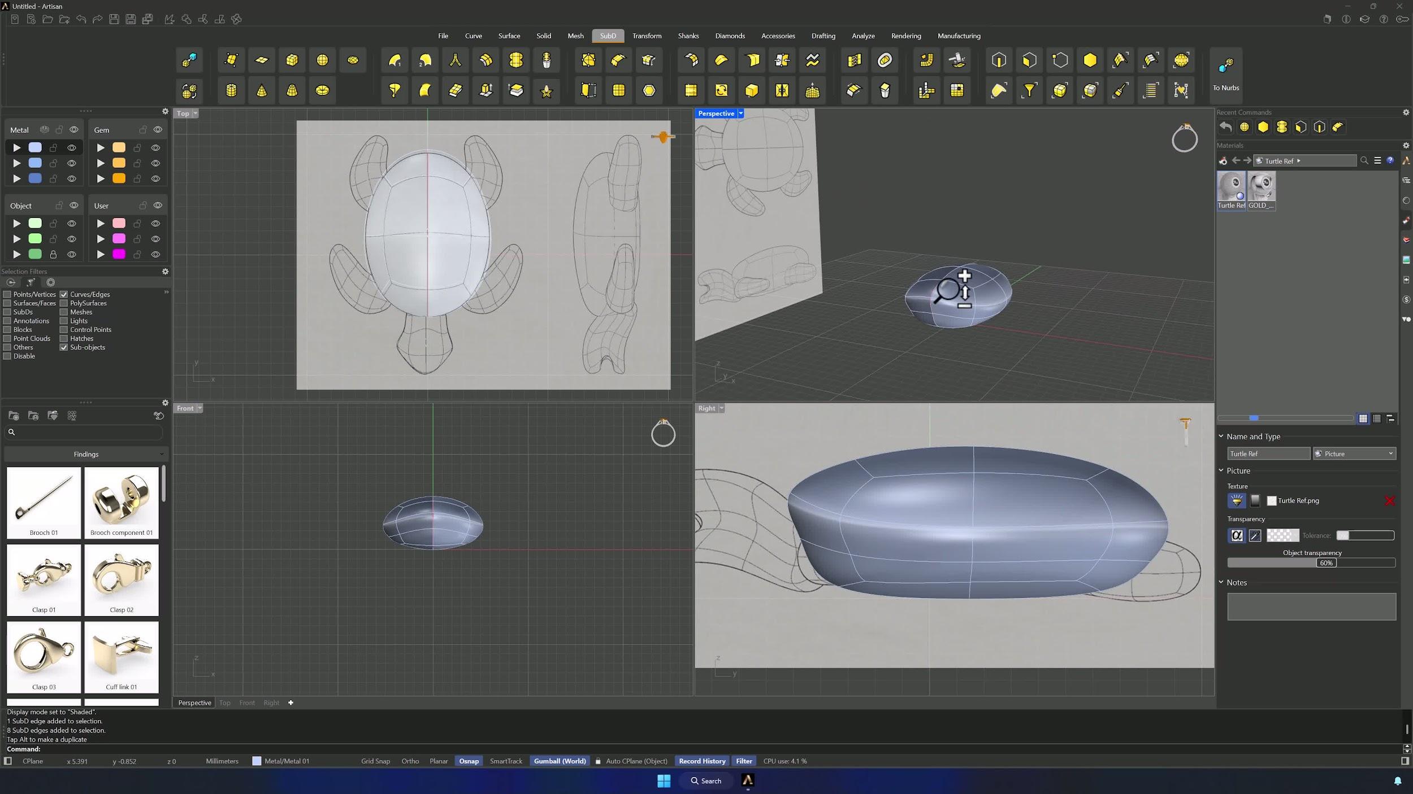This screenshot has height=794, width=1413.
Task: Click the alpha transparency icon
Action: tap(1237, 535)
